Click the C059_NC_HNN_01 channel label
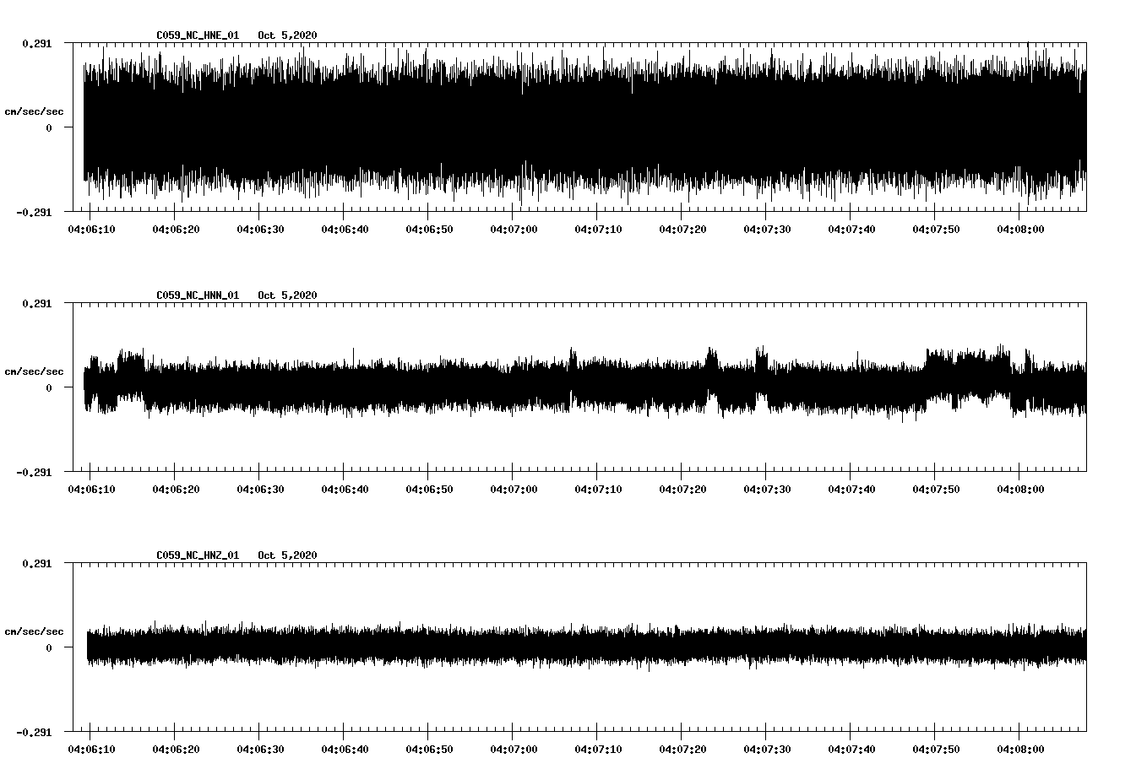Screen dimensions: 1147x780 (x=196, y=295)
